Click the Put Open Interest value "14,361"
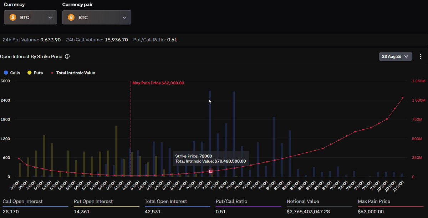This screenshot has width=428, height=218. (82, 212)
